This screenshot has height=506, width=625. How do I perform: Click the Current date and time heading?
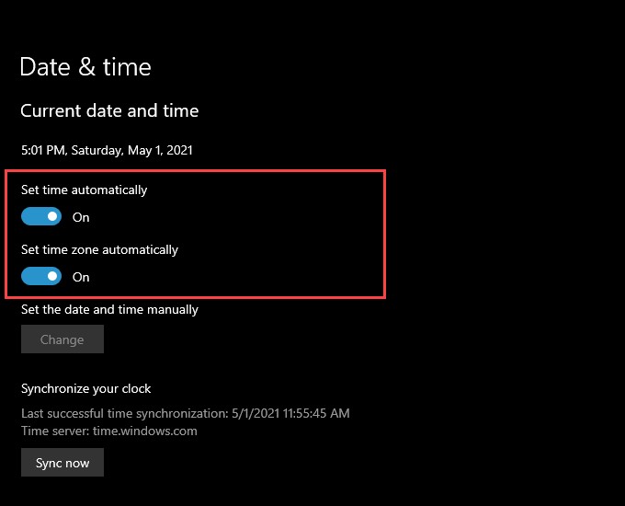[109, 110]
